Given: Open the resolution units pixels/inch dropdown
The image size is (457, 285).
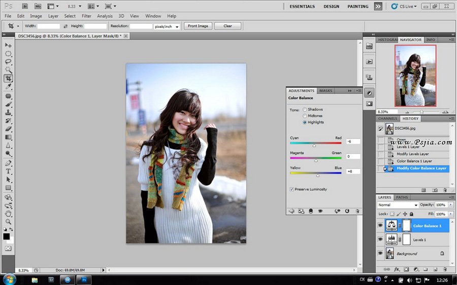Looking at the screenshot, I should pos(167,26).
